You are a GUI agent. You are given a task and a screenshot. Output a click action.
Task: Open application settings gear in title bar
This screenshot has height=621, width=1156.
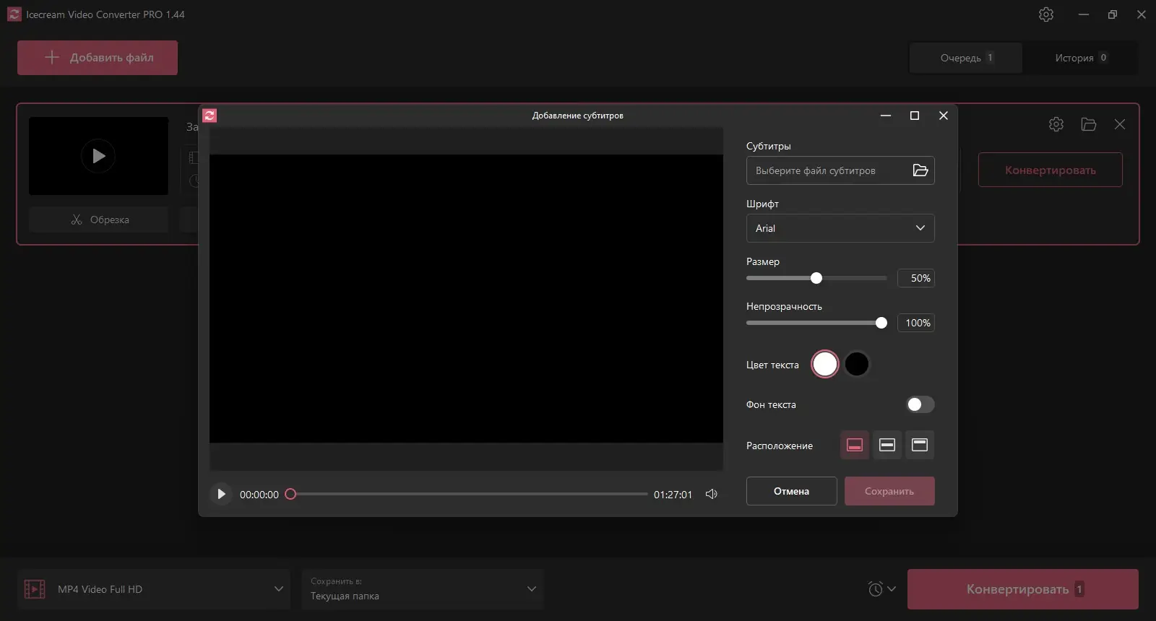coord(1046,14)
